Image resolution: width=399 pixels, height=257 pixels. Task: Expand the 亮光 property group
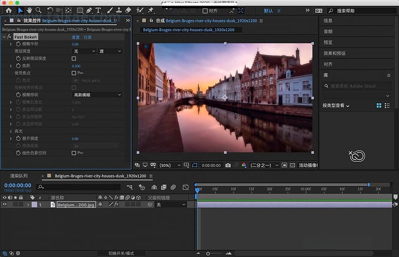click(11, 131)
